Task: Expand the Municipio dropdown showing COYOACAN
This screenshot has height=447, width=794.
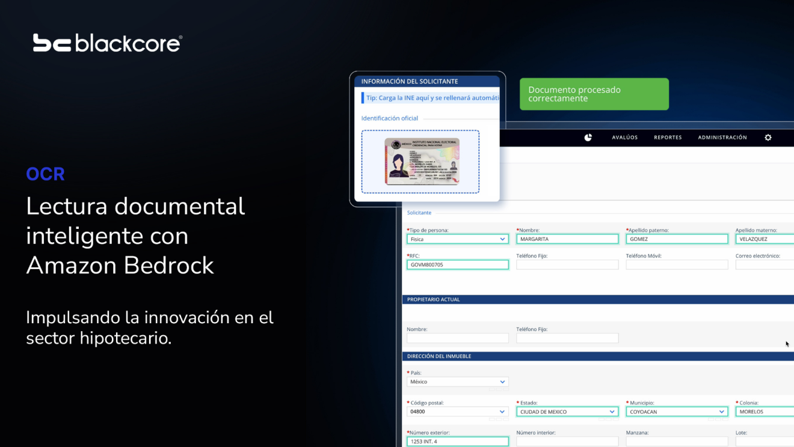Action: [x=677, y=412]
